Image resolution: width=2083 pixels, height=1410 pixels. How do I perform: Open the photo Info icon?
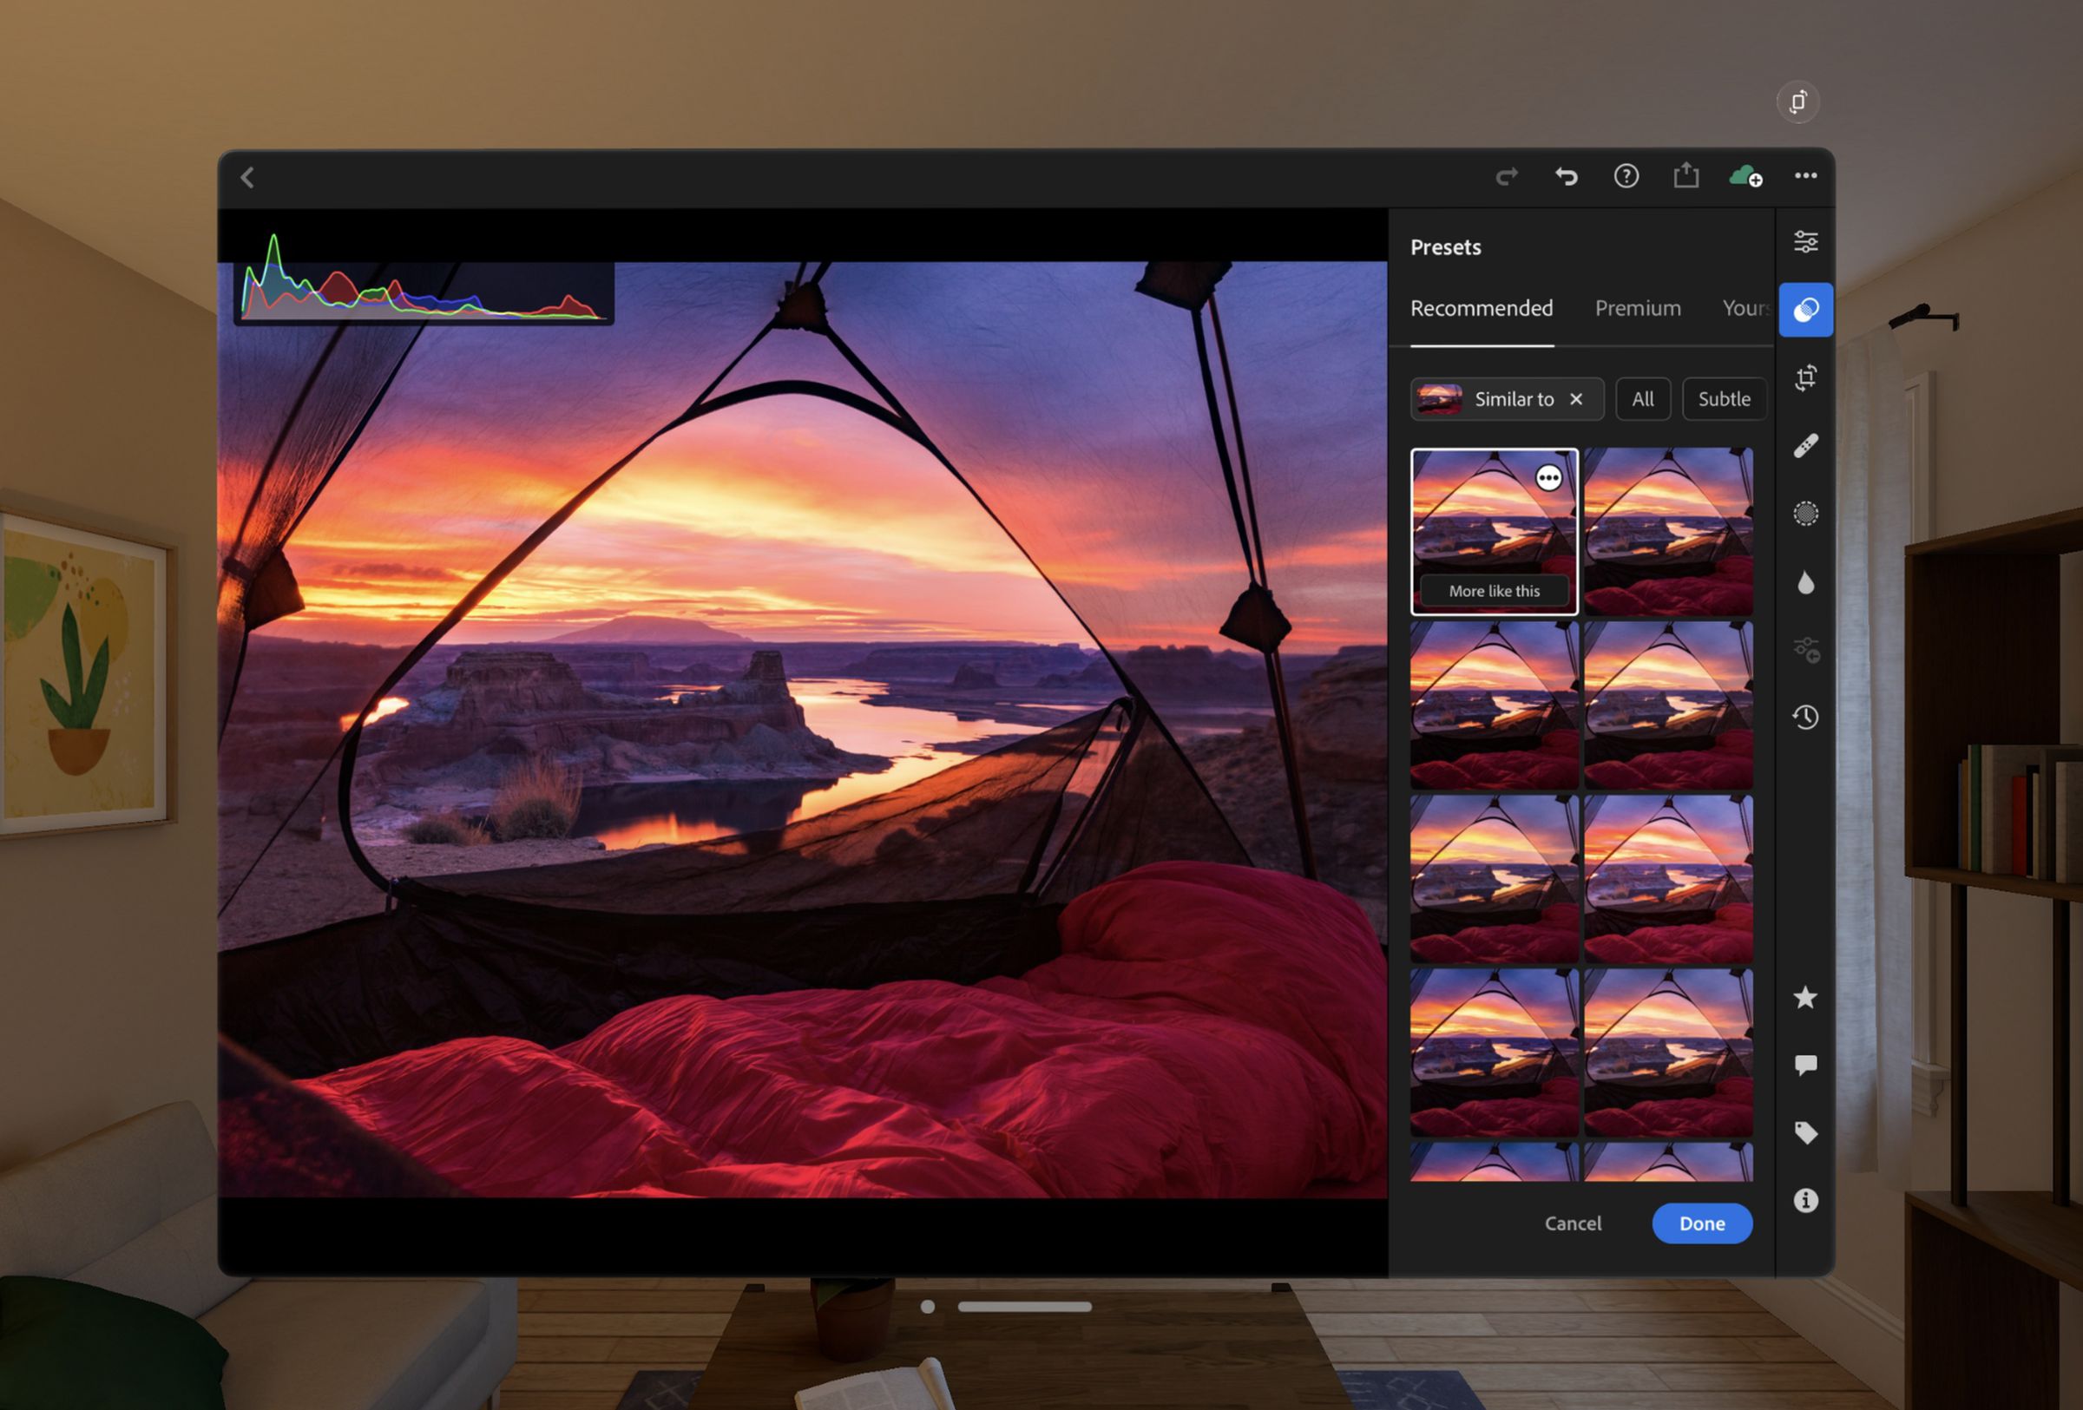[1805, 1200]
